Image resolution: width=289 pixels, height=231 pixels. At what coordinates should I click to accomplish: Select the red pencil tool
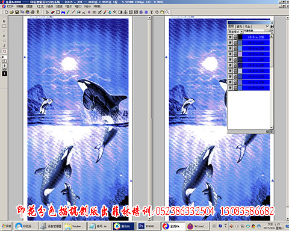(105, 12)
